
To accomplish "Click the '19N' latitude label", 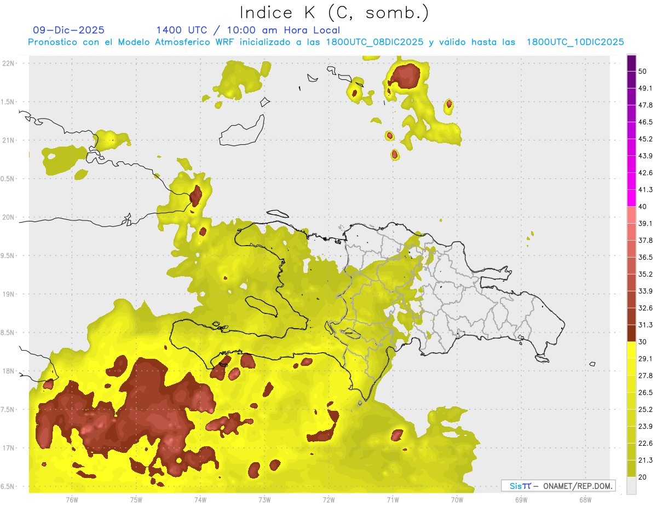I will (9, 294).
